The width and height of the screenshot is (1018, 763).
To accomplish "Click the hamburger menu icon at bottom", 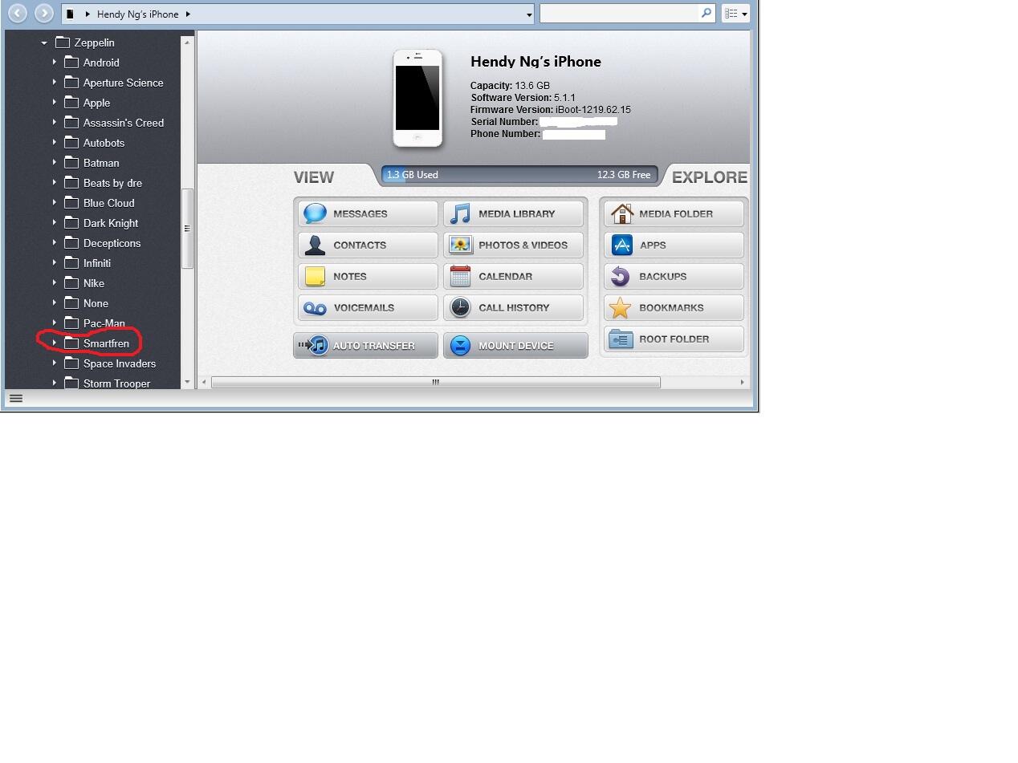I will click(x=16, y=398).
